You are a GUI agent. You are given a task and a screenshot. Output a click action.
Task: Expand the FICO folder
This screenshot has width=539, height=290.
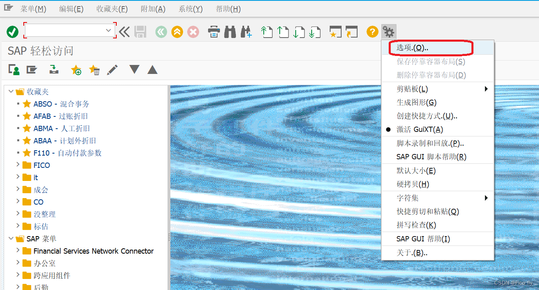click(18, 165)
